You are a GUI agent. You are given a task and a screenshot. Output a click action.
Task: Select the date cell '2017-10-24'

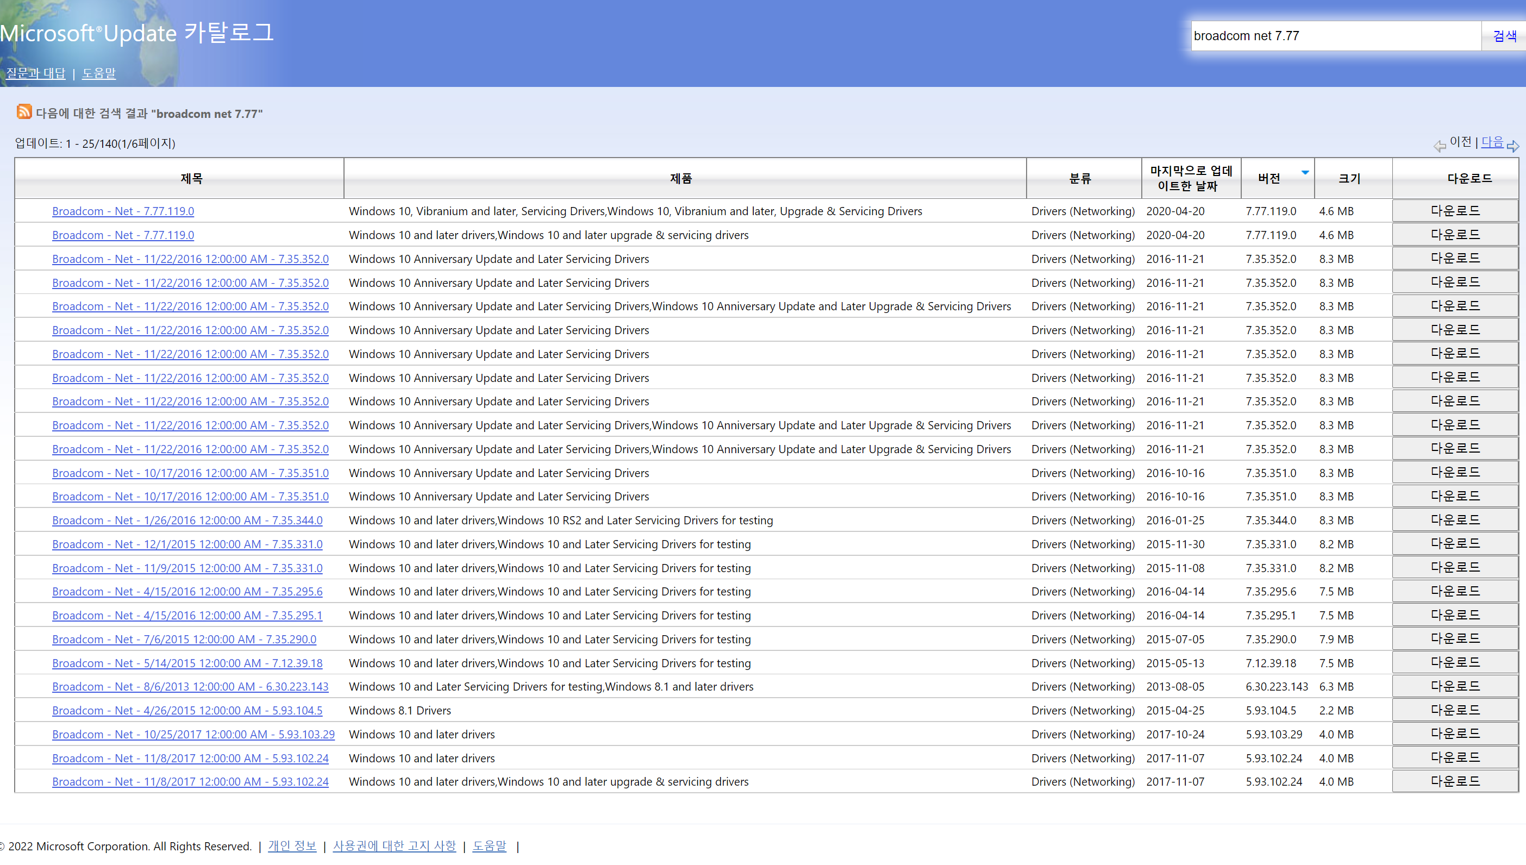click(x=1175, y=734)
